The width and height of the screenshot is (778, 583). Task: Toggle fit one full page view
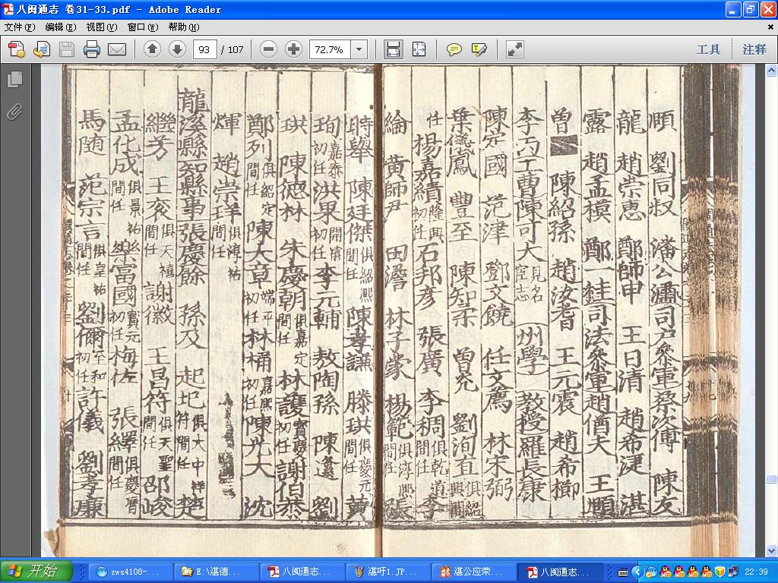tap(419, 49)
